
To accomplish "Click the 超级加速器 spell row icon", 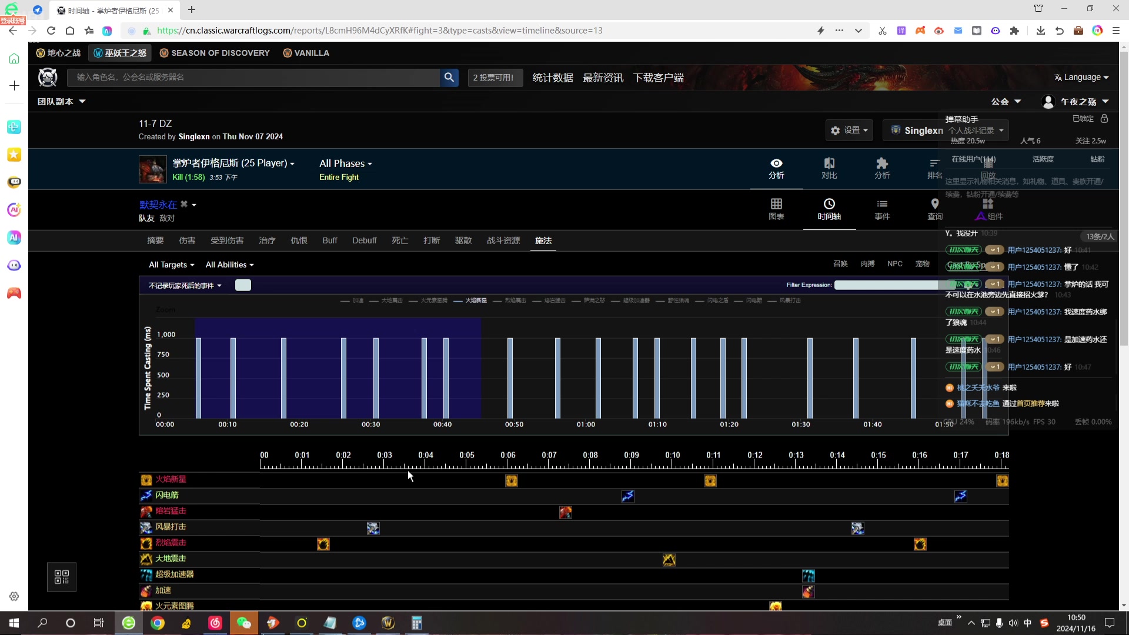I will point(146,575).
